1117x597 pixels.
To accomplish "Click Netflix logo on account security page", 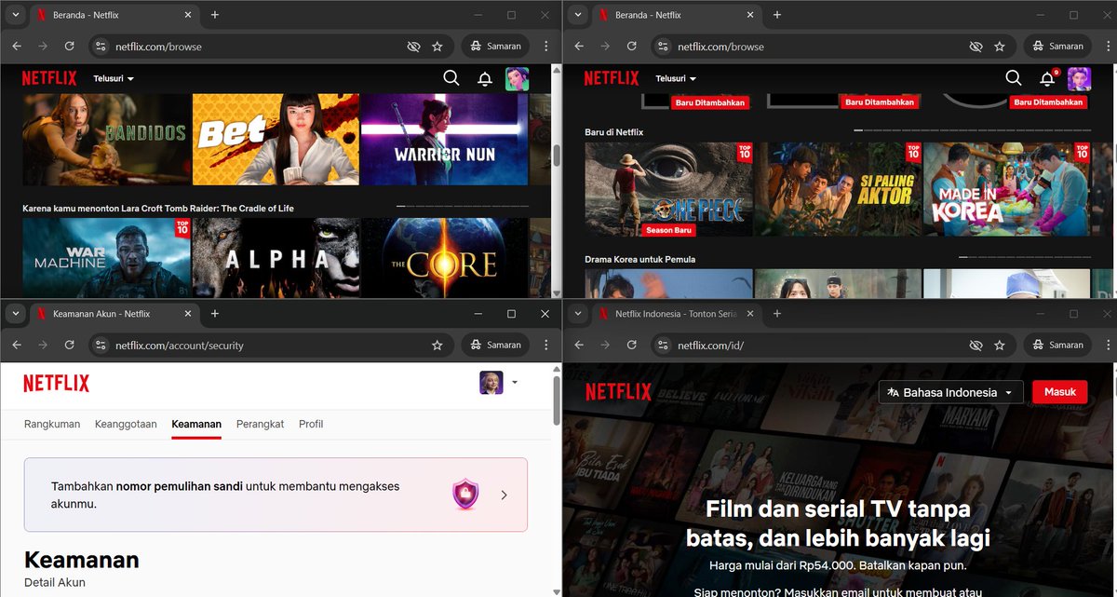I will tap(57, 383).
